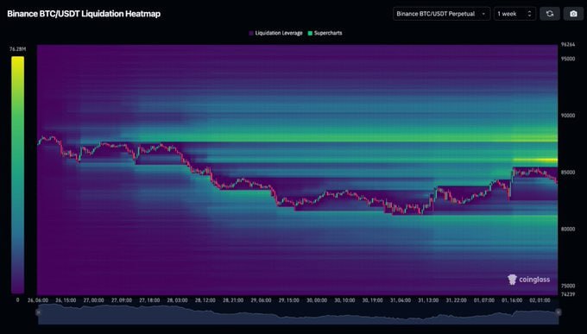Viewport: 587px width, 334px height.
Task: Click the 31, 04:00 time axis label
Action: [x=401, y=300]
